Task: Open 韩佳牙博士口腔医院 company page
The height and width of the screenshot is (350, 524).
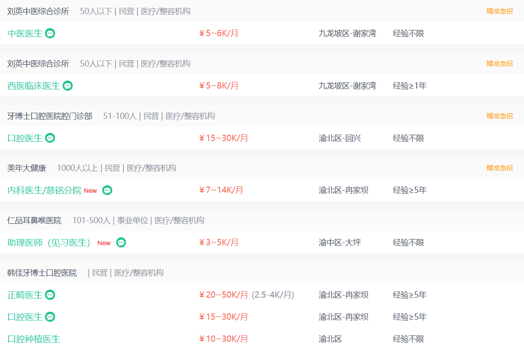Action: coord(42,273)
